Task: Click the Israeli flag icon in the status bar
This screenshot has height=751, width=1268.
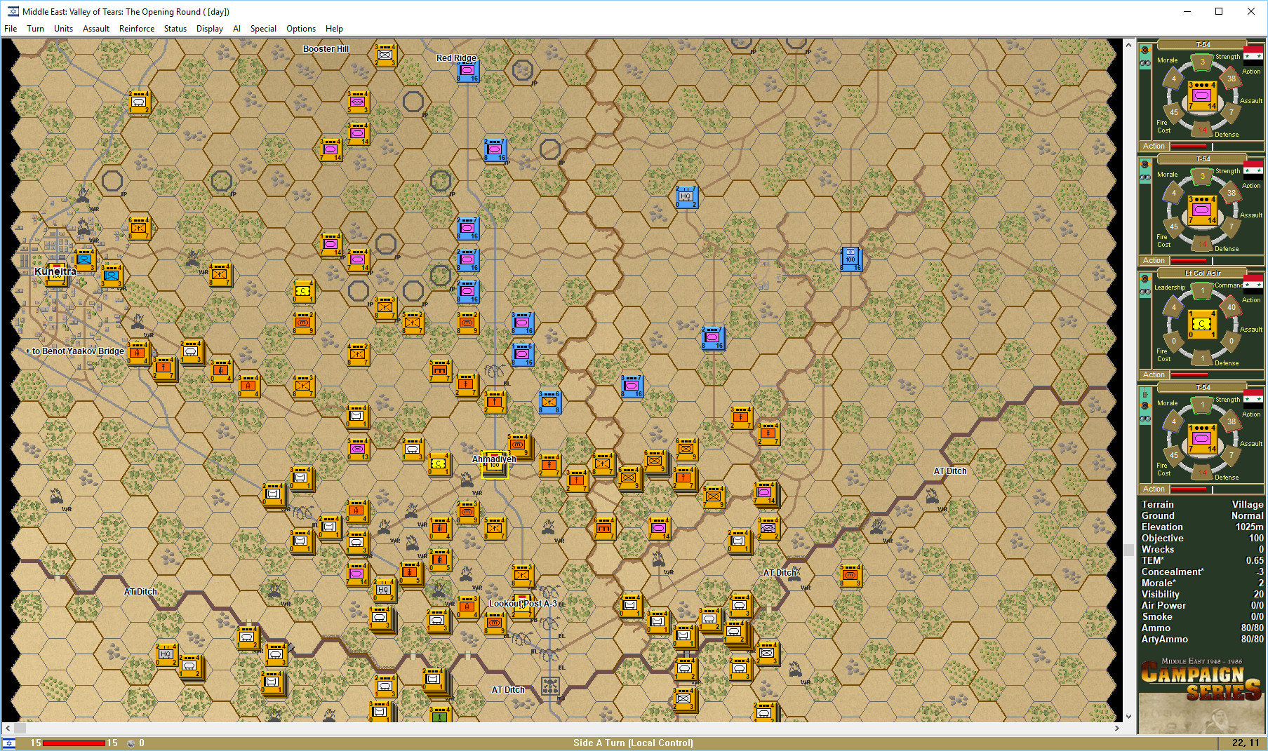Action: tap(10, 743)
